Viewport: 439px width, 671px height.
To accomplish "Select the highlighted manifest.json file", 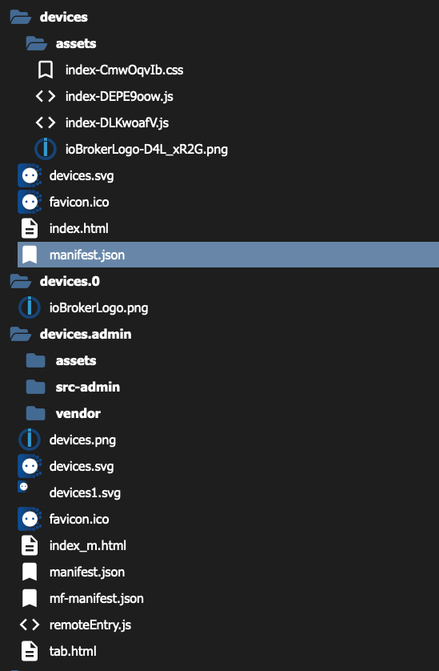I will point(228,255).
